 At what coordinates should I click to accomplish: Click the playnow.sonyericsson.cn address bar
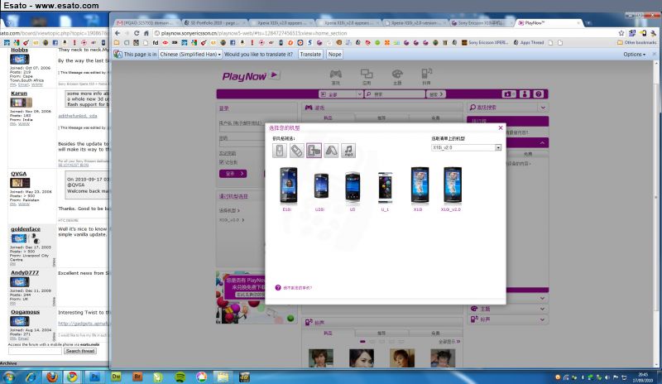click(384, 33)
